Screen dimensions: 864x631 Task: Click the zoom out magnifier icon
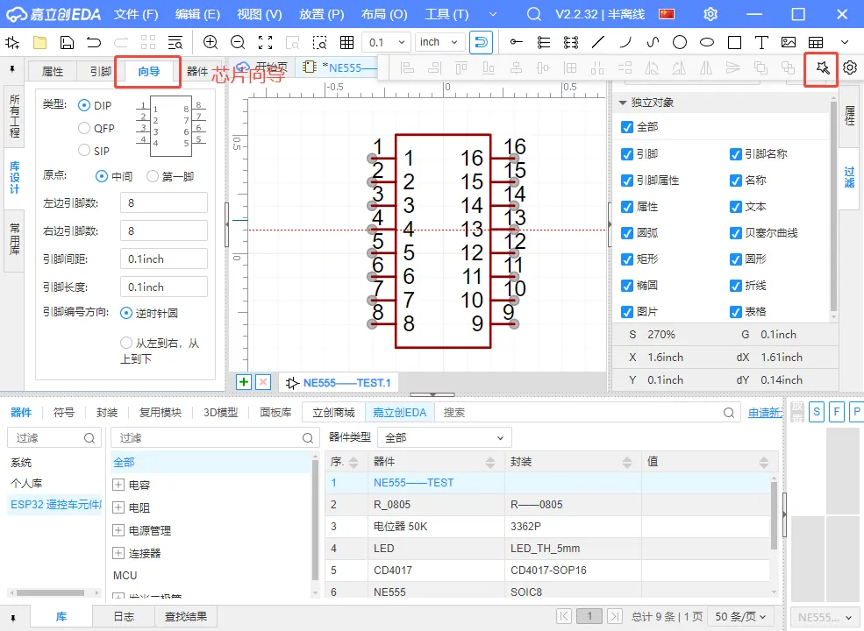(238, 42)
